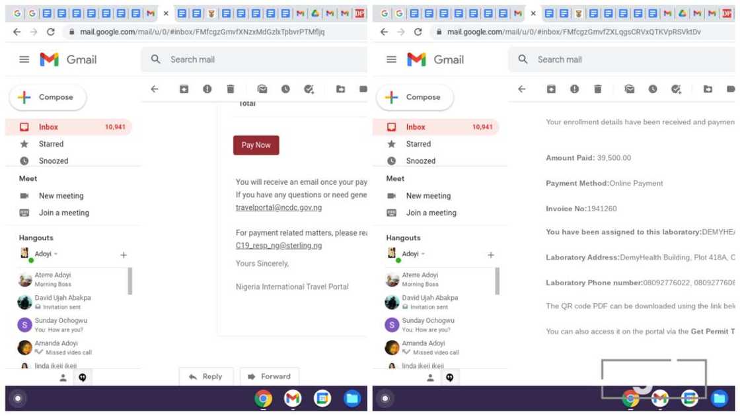The width and height of the screenshot is (740, 416).
Task: Click archive icon in left Gmail window
Action: pyautogui.click(x=184, y=89)
